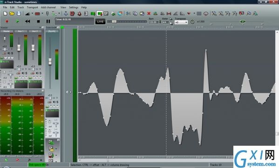Viewport: 279px width, 168px height.
Task: Expand the arrow beside the volume ramp icon
Action: point(32,13)
